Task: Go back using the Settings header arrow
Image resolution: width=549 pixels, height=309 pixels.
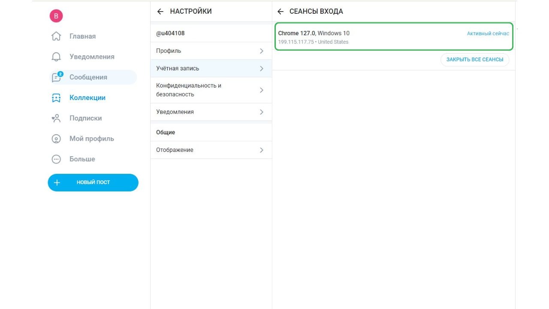Action: [x=160, y=12]
